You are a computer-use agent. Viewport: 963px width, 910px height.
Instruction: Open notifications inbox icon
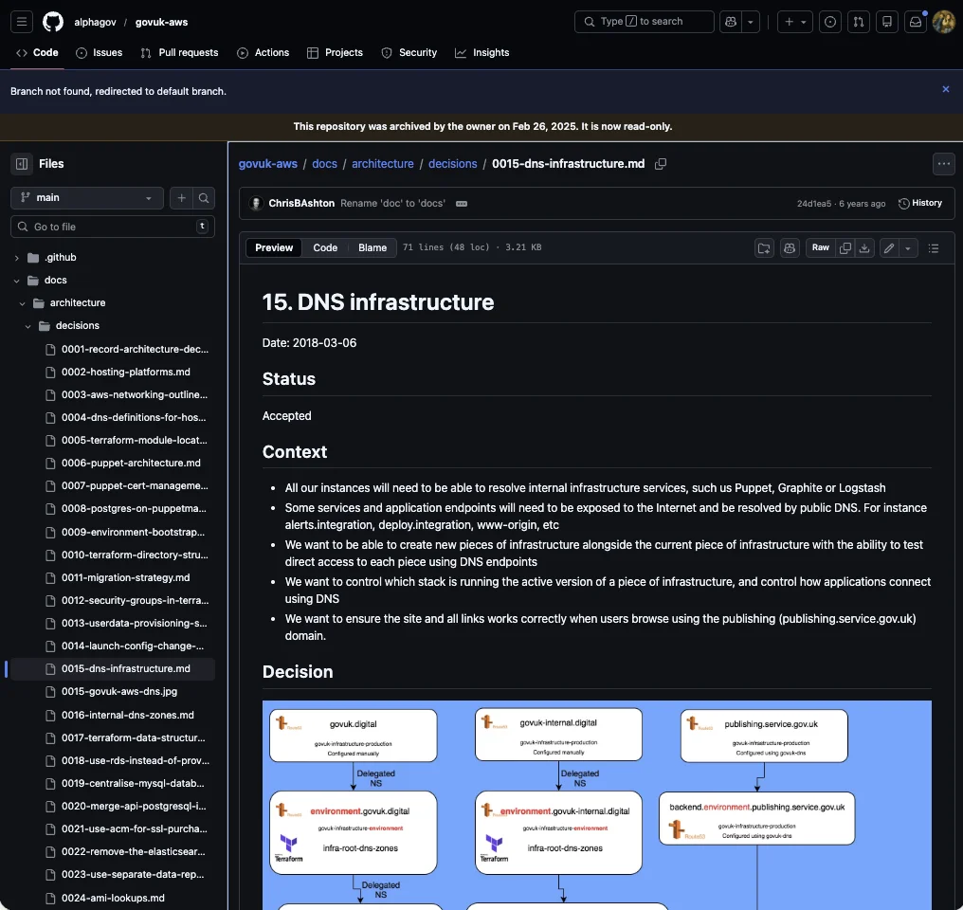tap(915, 22)
